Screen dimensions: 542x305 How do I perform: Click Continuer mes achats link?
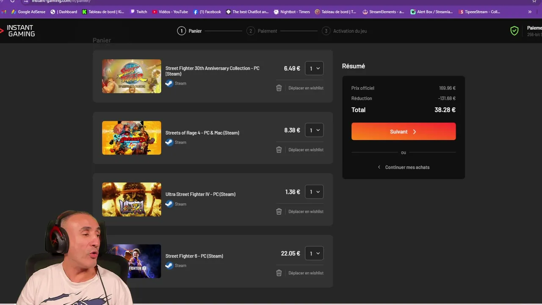404,167
